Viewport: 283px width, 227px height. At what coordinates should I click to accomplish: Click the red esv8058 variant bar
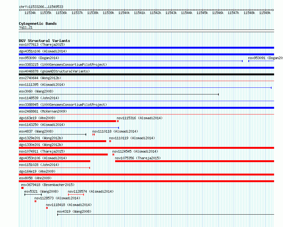[146, 181]
